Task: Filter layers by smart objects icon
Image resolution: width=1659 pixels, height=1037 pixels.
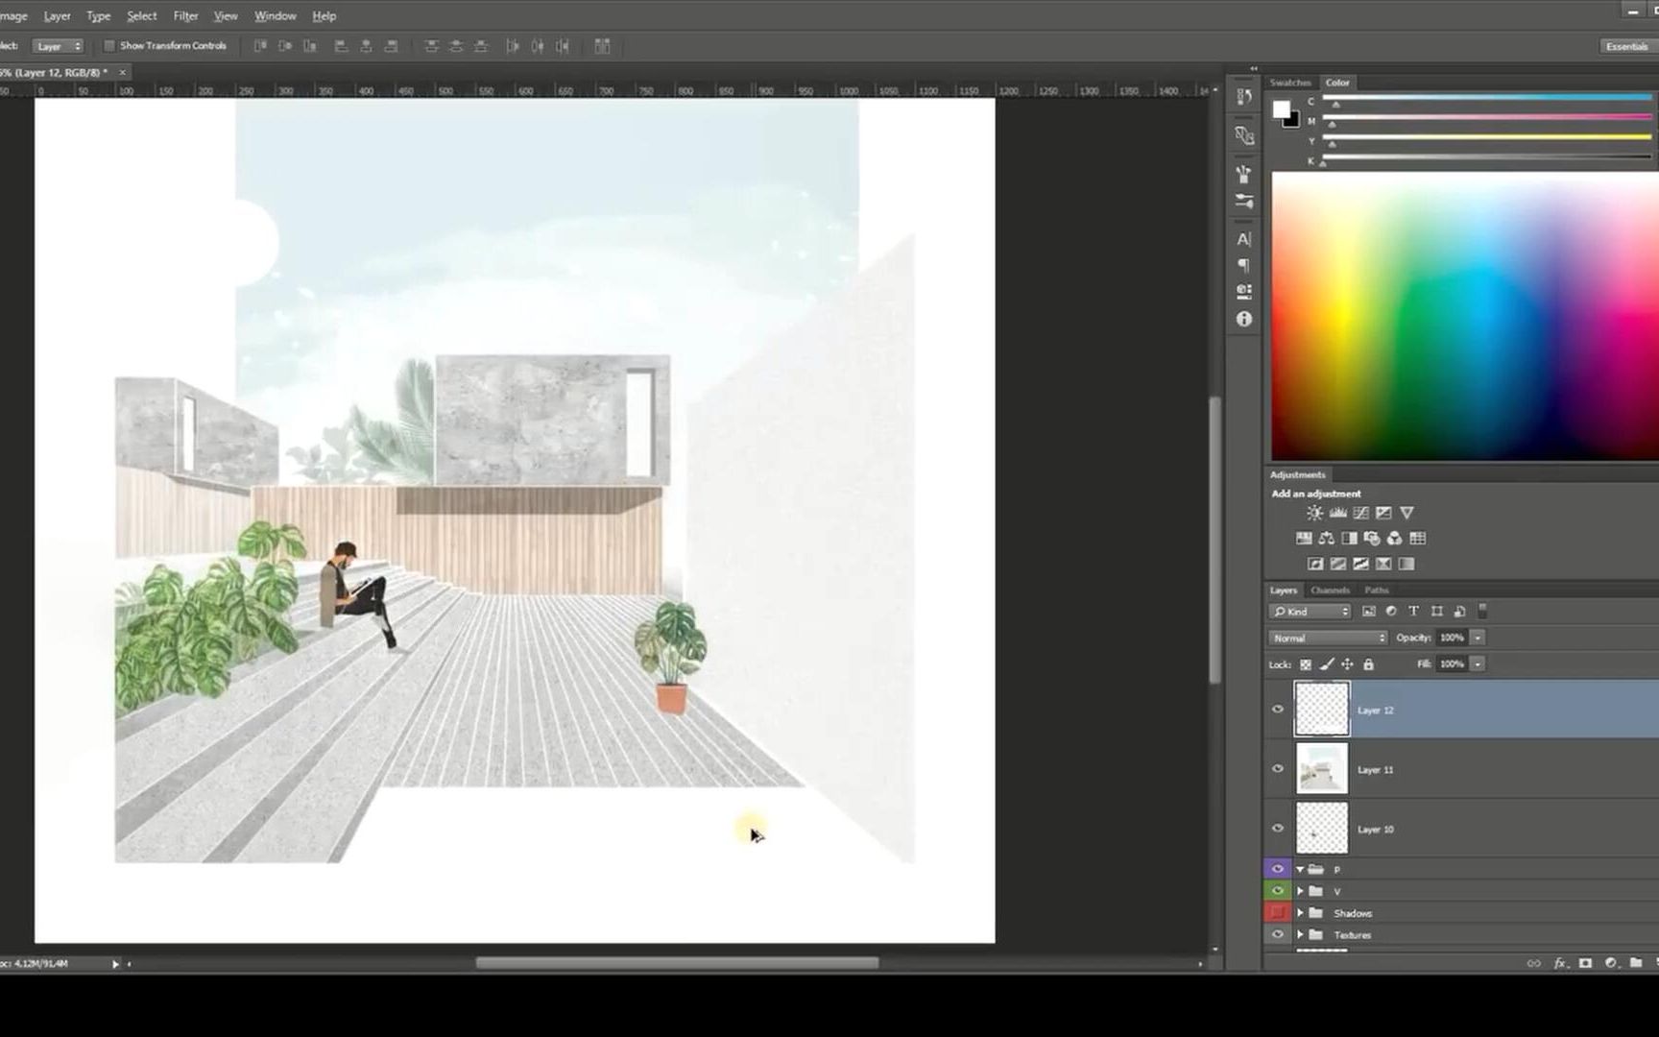Action: pyautogui.click(x=1459, y=612)
